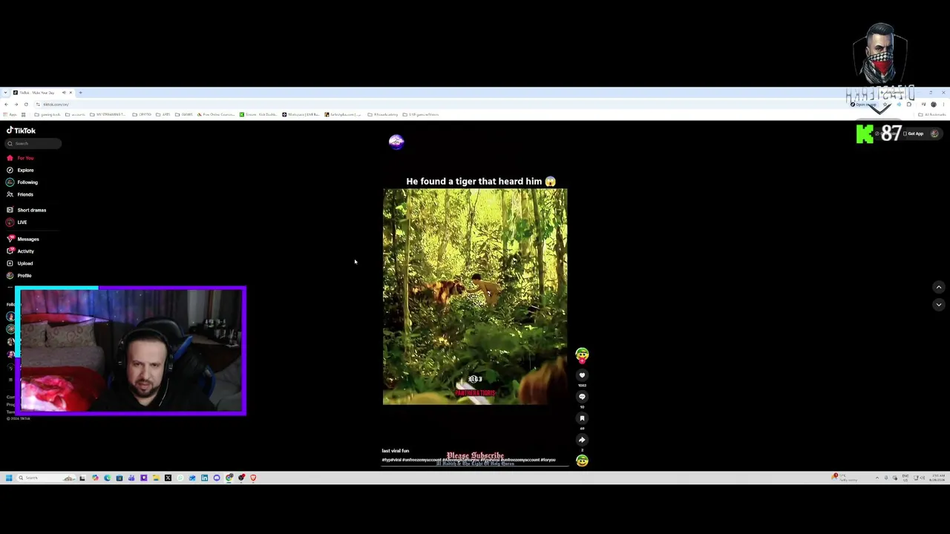Image resolution: width=950 pixels, height=534 pixels.
Task: Go to the previous video with up chevron
Action: (x=939, y=287)
